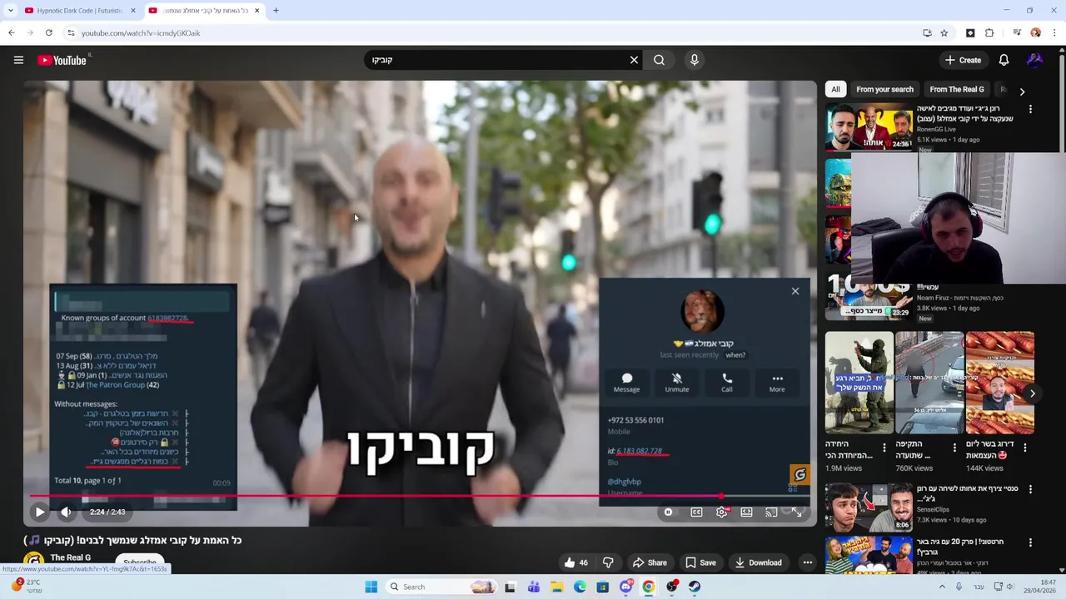
Task: Open options for the RonenGG Live video
Action: [x=1030, y=109]
